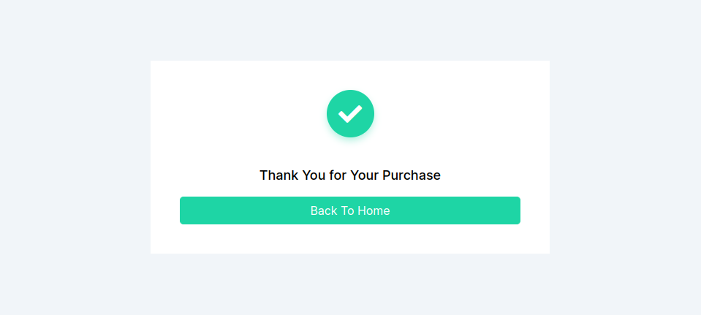Image resolution: width=701 pixels, height=315 pixels.
Task: Click the right edge of Back To Home button
Action: (x=518, y=210)
